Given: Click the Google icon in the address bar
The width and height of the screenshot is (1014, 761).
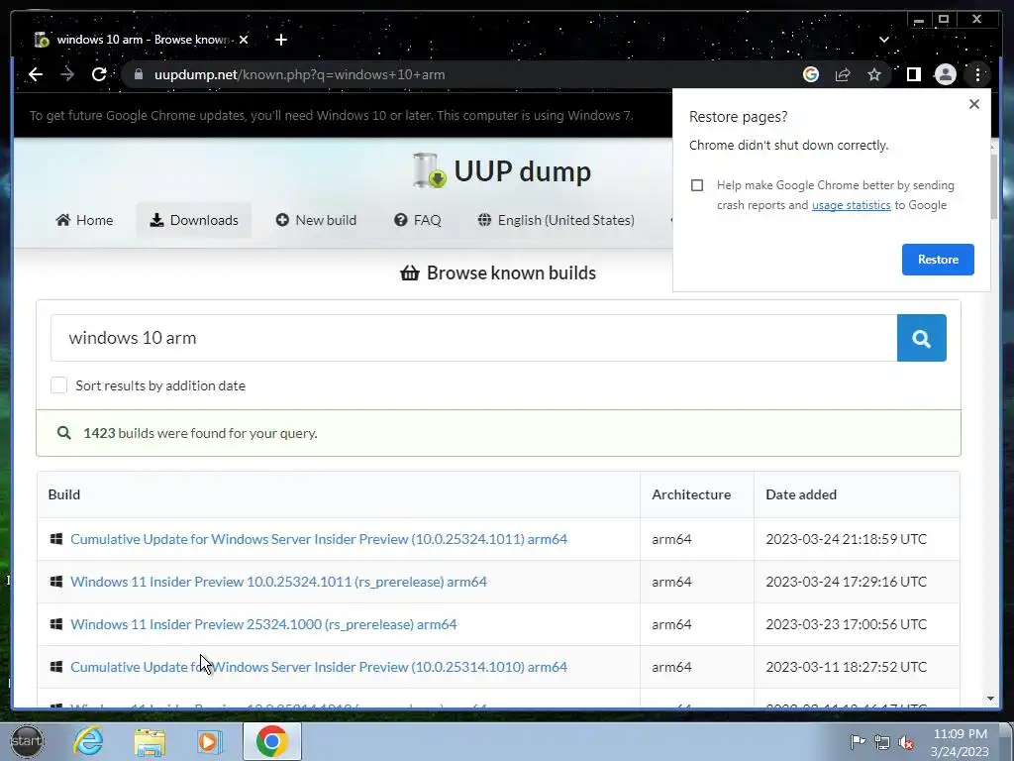Looking at the screenshot, I should point(810,74).
